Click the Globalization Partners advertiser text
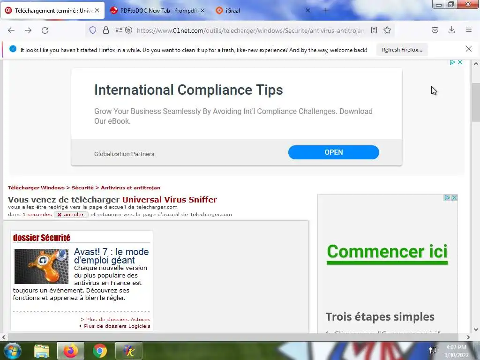The image size is (480, 360). tap(124, 154)
